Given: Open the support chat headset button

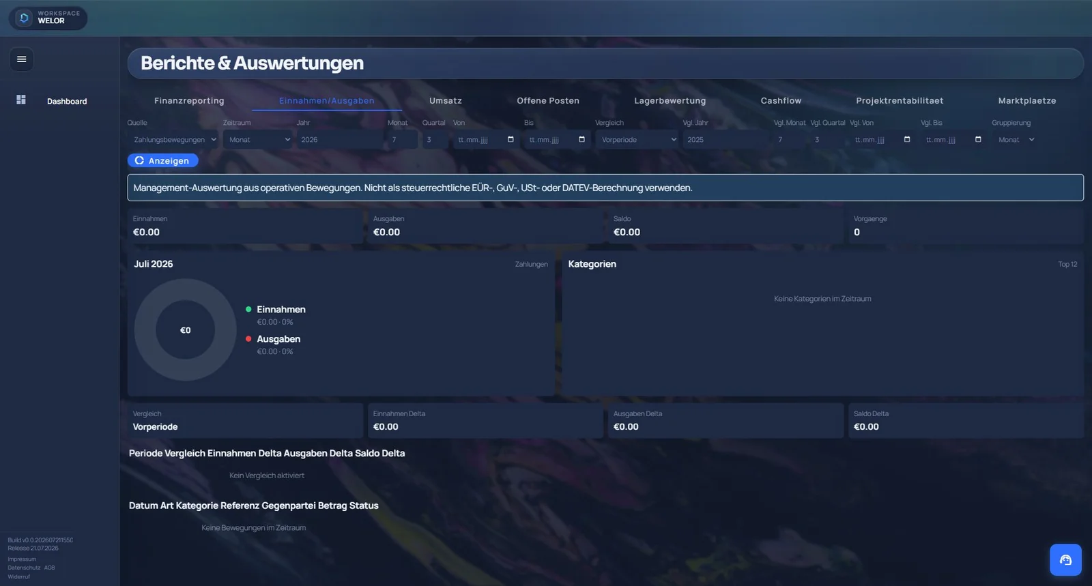Looking at the screenshot, I should click(1065, 560).
